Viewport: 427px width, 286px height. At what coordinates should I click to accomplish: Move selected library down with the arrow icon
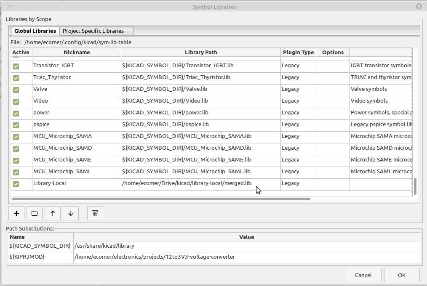pos(71,213)
